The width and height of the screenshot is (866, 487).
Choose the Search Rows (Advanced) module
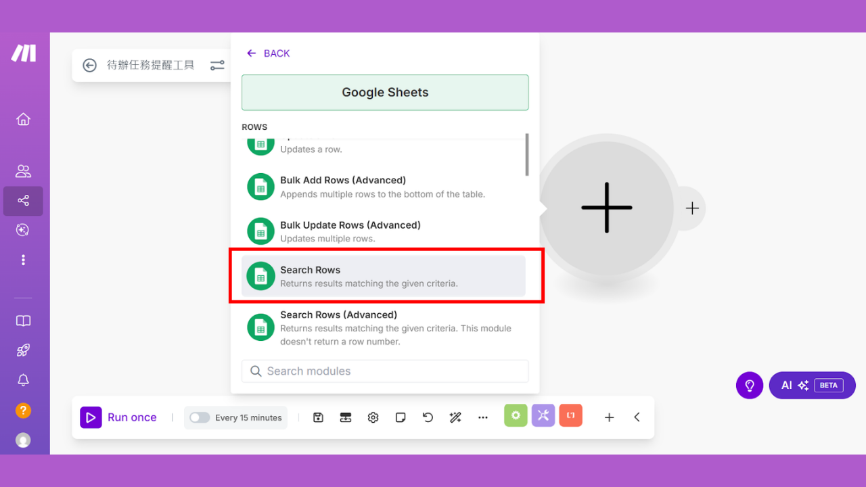pos(384,328)
